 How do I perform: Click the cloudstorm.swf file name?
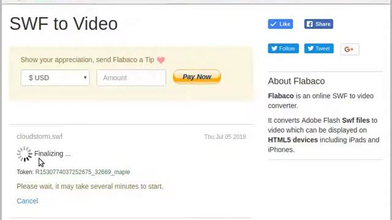click(x=39, y=136)
